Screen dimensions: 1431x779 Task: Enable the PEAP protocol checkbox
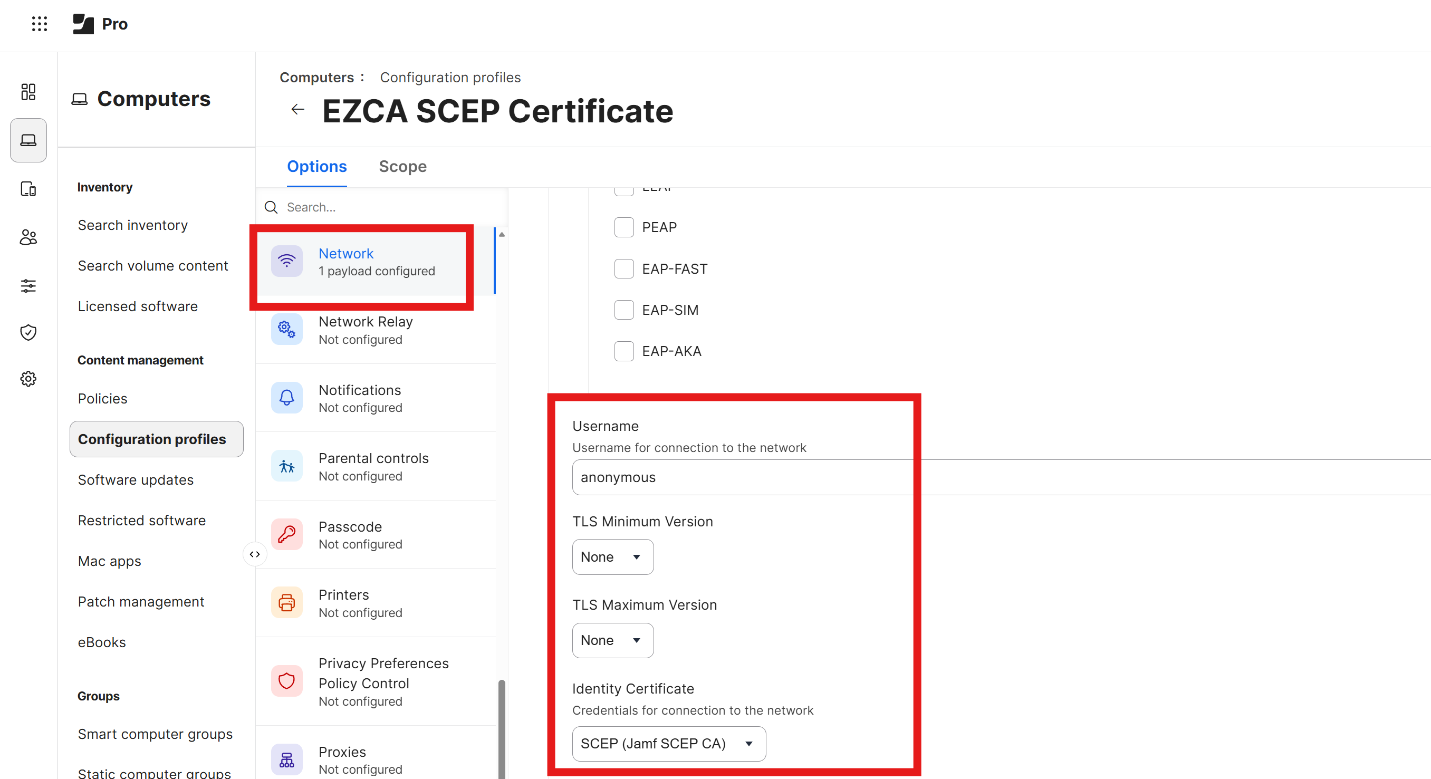(624, 227)
